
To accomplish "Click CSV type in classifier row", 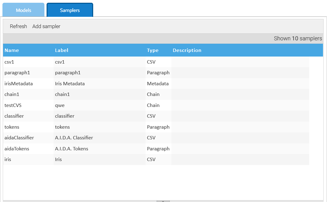I will 158,116.
